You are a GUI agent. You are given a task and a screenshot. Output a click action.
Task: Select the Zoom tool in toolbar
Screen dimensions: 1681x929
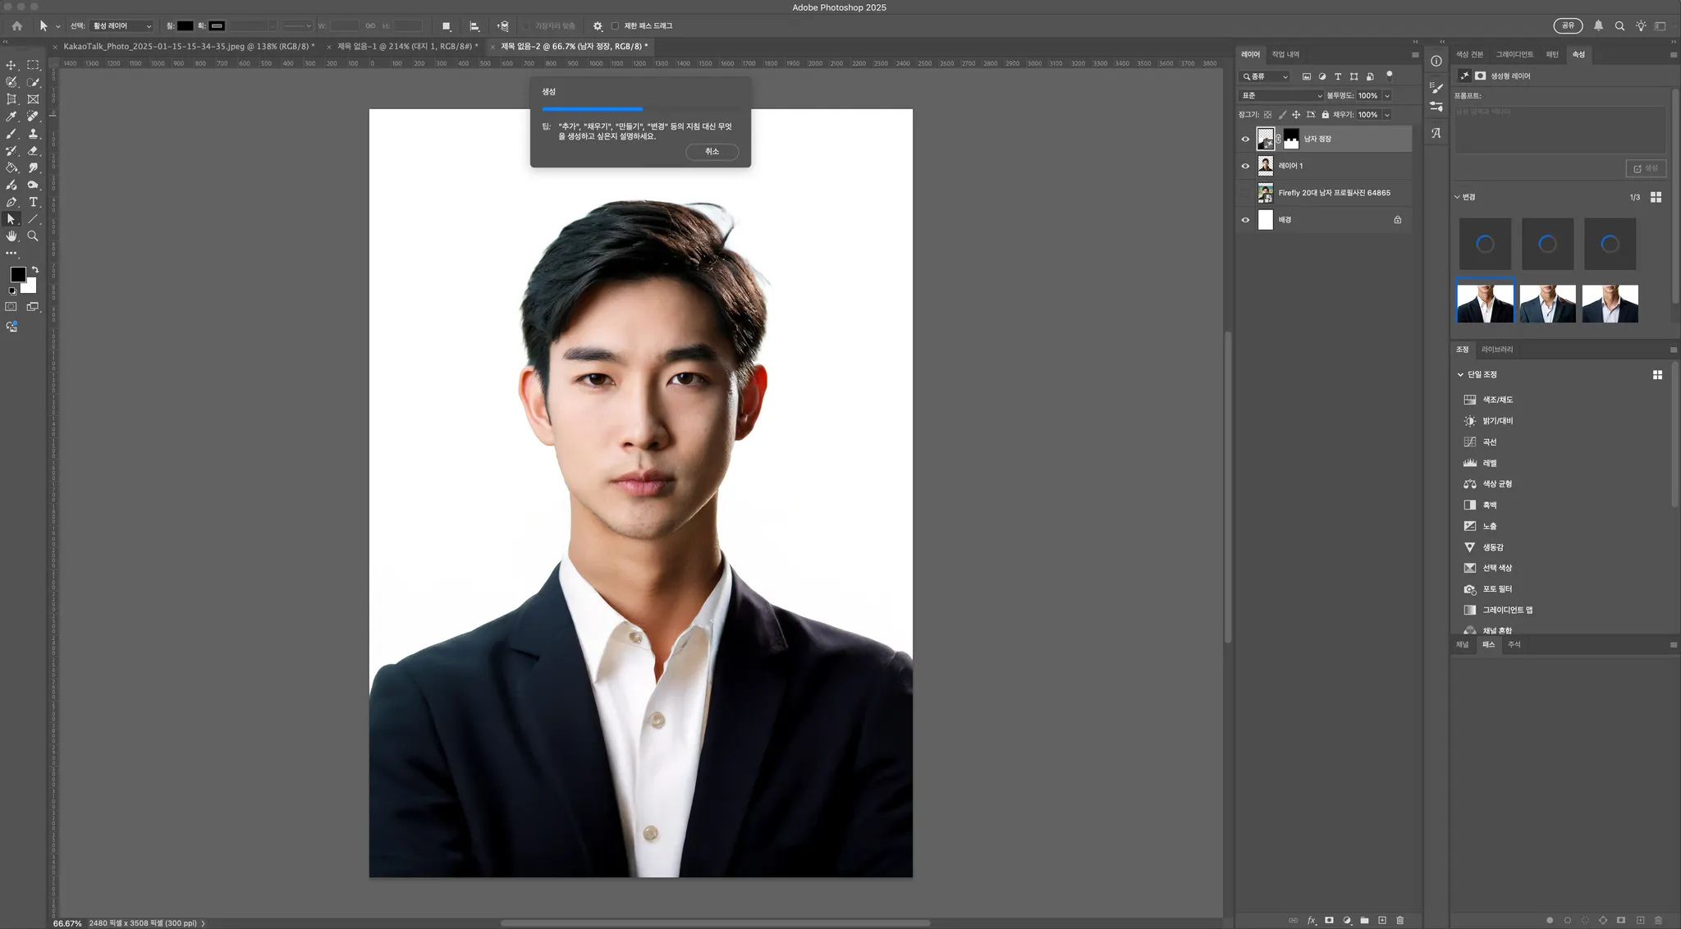pyautogui.click(x=33, y=236)
